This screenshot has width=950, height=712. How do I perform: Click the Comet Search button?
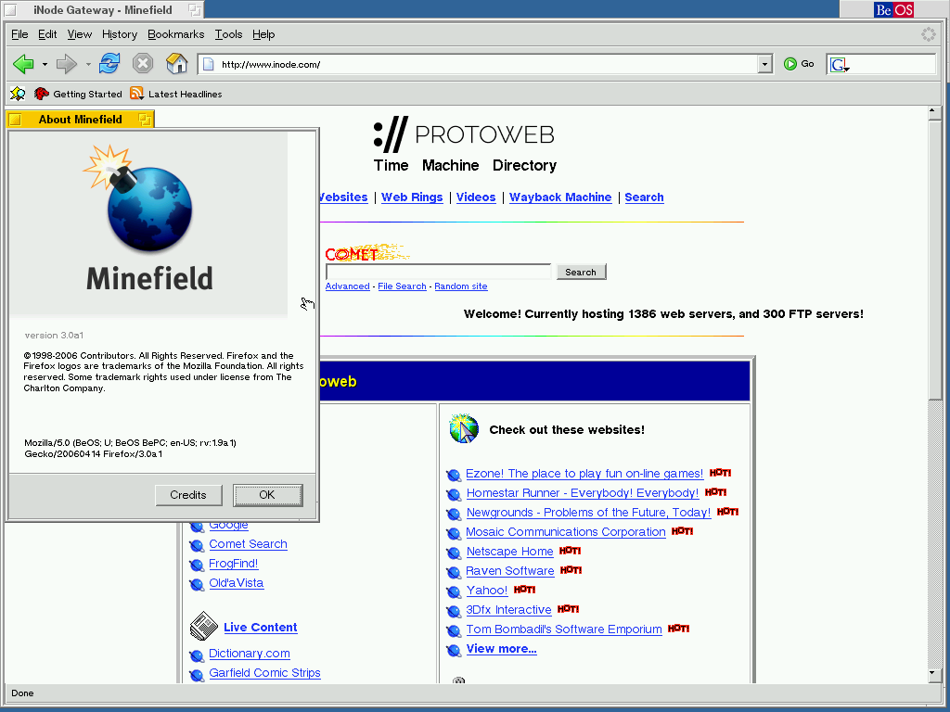click(x=581, y=272)
